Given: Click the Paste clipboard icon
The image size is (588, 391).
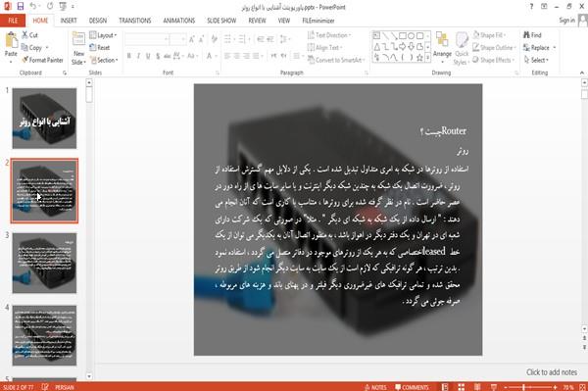Looking at the screenshot, I should [x=11, y=40].
